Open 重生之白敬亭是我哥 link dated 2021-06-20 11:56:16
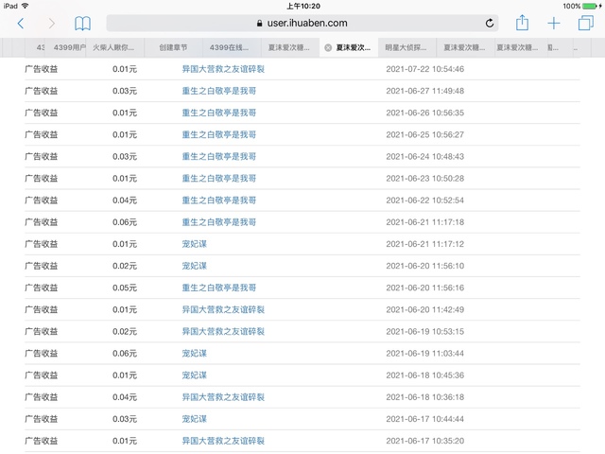Viewport: 605px width, 454px height. [x=218, y=288]
